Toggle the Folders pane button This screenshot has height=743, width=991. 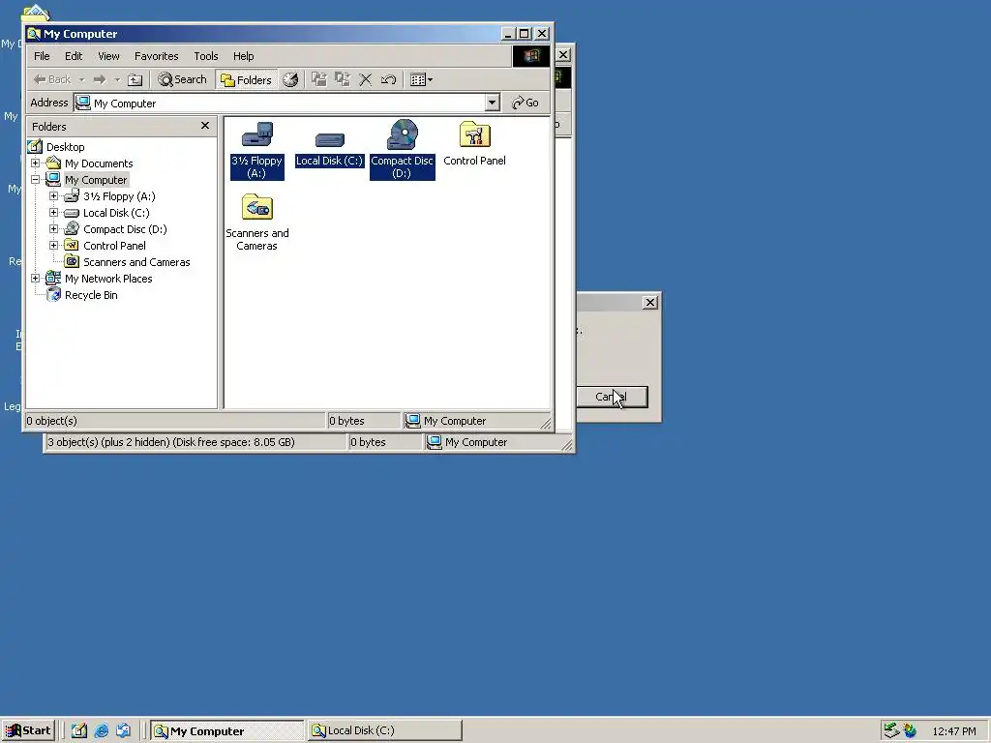[247, 79]
